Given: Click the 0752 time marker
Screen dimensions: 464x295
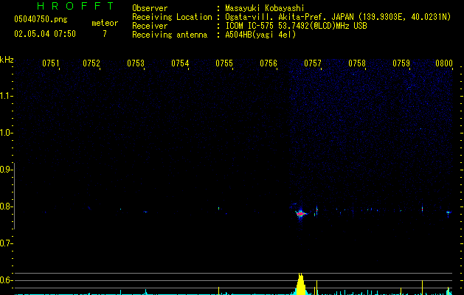Looking at the screenshot, I should [x=91, y=63].
